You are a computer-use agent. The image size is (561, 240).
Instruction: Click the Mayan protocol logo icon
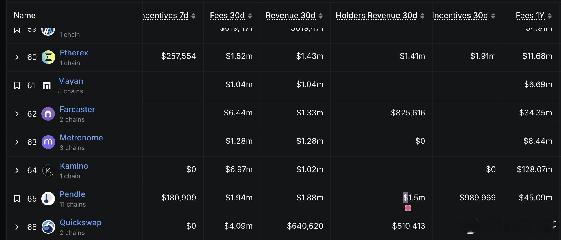[x=47, y=85]
